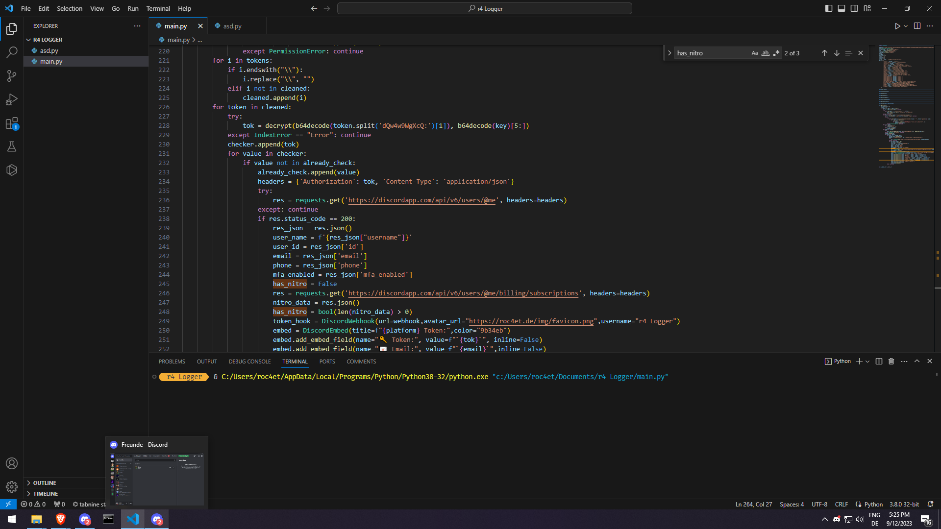Viewport: 941px width, 529px height.
Task: Open the Source Control view
Action: coord(12,75)
